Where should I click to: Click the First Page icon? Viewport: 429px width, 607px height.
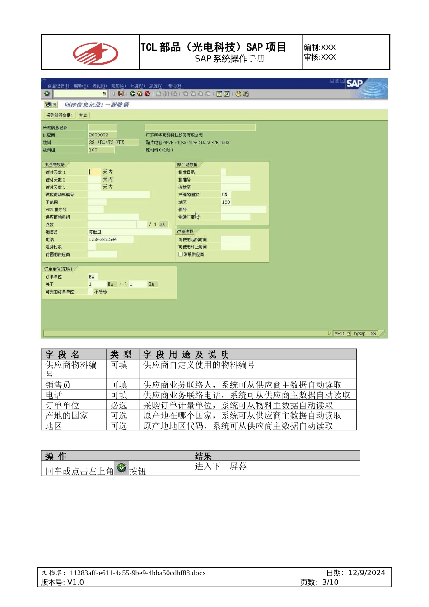(185, 93)
